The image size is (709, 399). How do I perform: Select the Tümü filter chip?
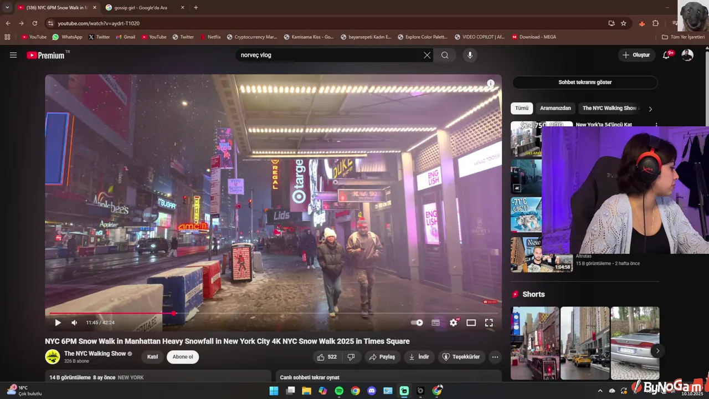522,108
